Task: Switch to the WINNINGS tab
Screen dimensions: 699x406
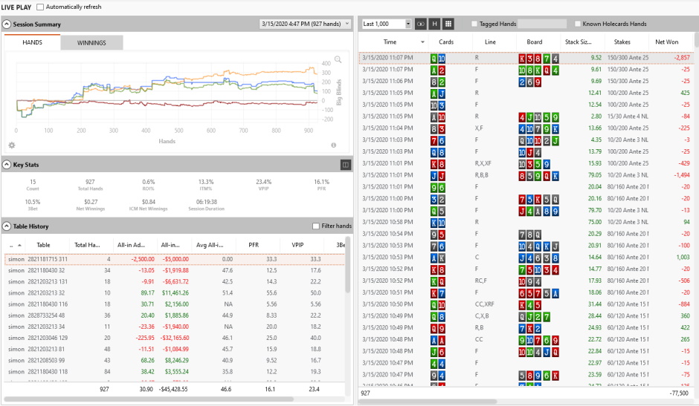Action: click(91, 43)
